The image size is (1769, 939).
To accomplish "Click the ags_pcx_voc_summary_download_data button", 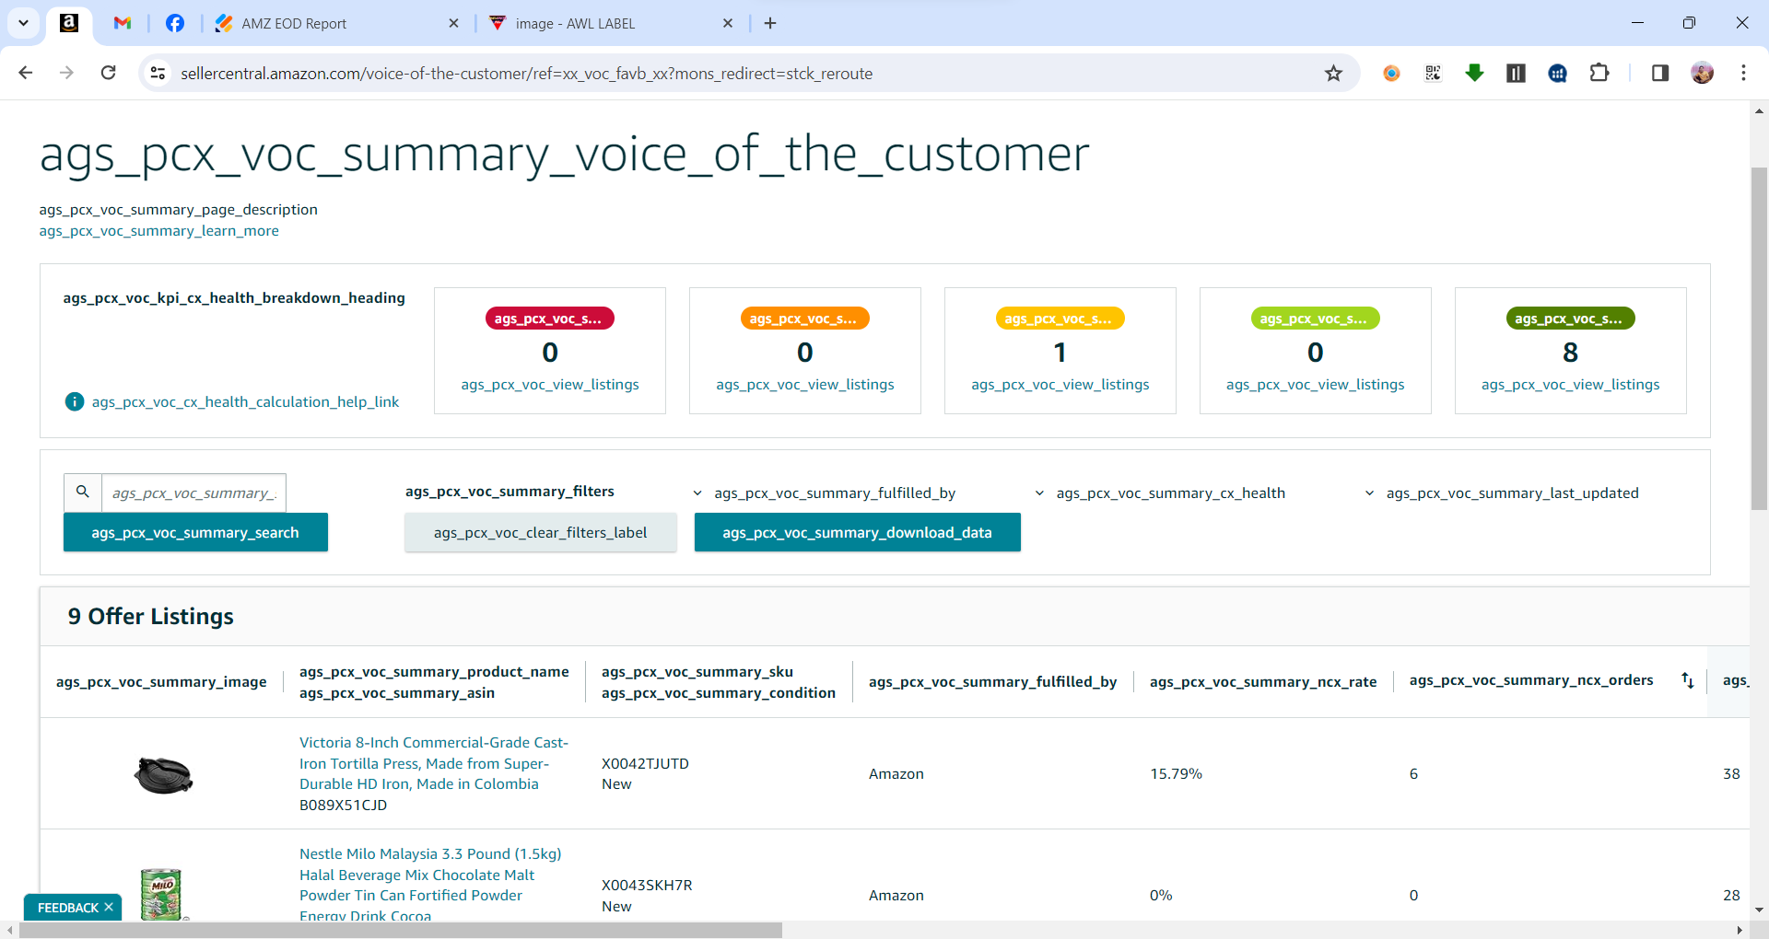I will coord(857,532).
